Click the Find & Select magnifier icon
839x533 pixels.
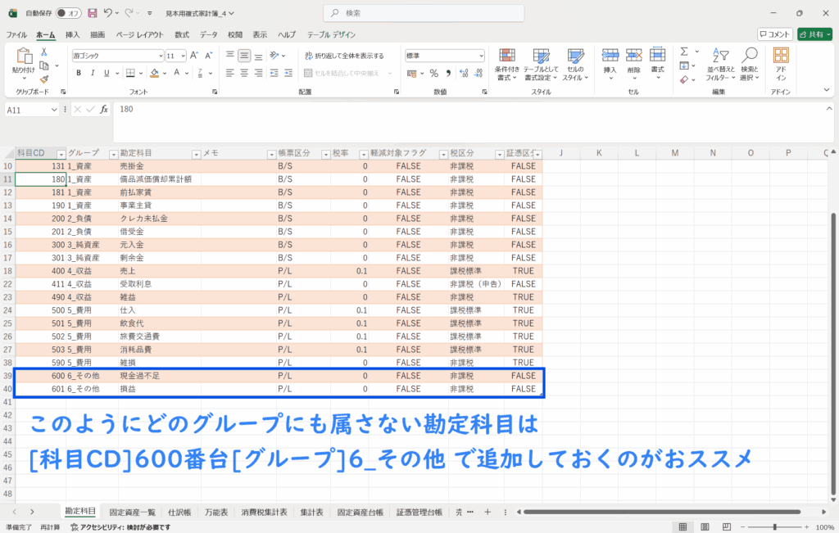(x=748, y=61)
